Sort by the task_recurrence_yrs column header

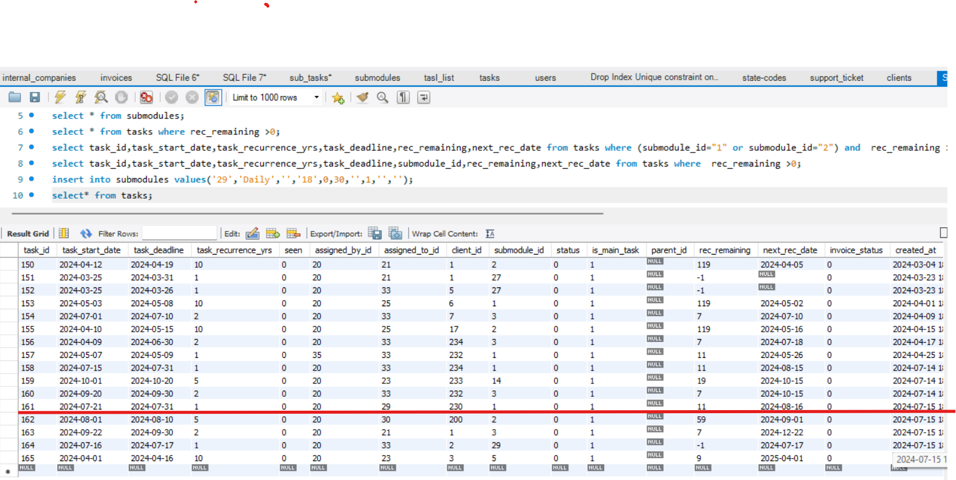point(234,250)
